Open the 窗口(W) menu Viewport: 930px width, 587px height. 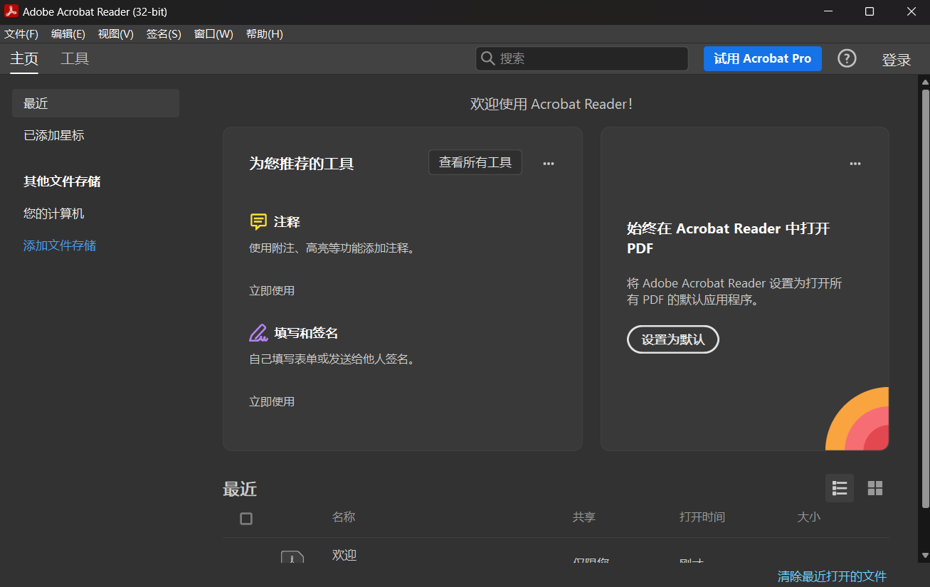213,34
